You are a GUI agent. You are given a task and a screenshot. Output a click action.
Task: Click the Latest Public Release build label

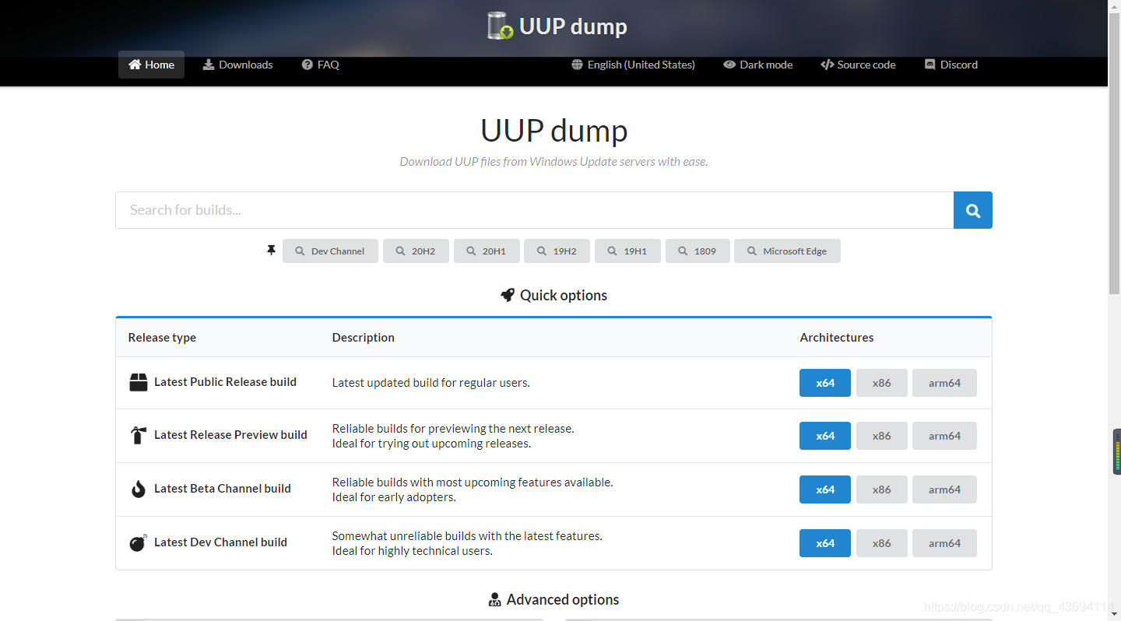tap(225, 382)
